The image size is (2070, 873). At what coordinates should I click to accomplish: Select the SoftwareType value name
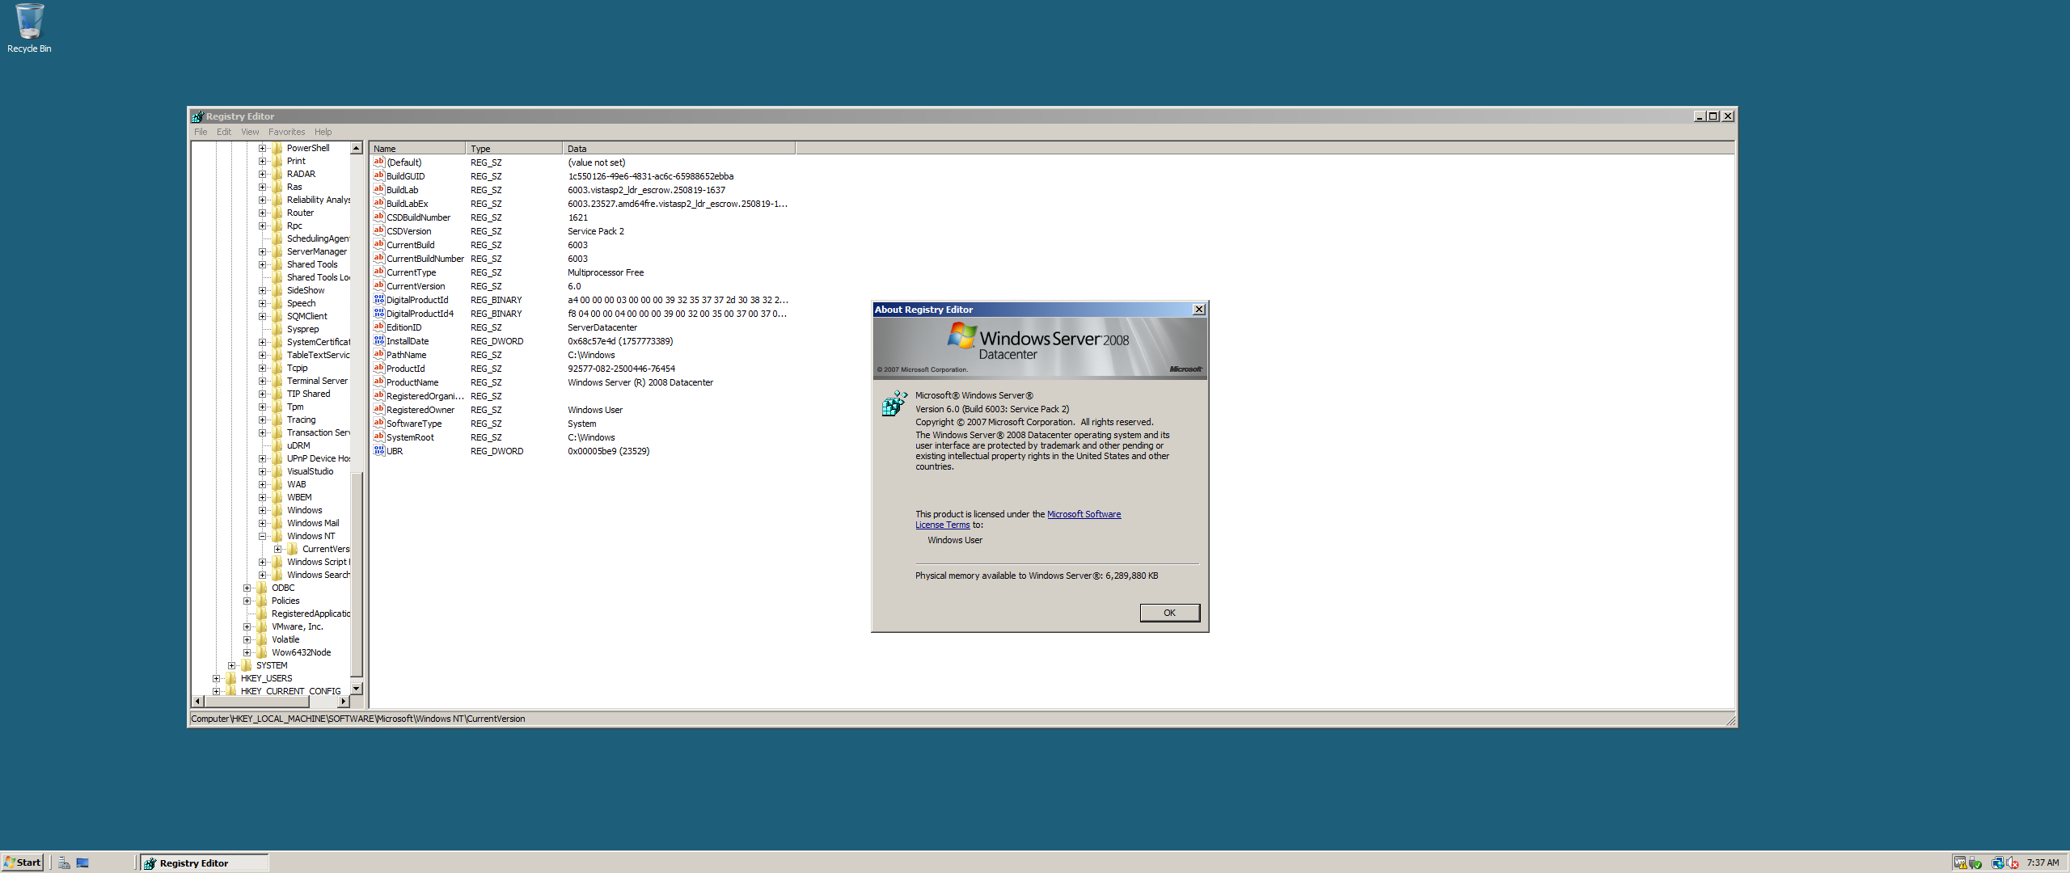click(x=414, y=424)
